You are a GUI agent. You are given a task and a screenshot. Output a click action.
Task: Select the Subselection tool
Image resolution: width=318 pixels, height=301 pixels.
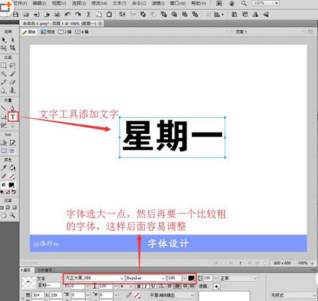13,40
